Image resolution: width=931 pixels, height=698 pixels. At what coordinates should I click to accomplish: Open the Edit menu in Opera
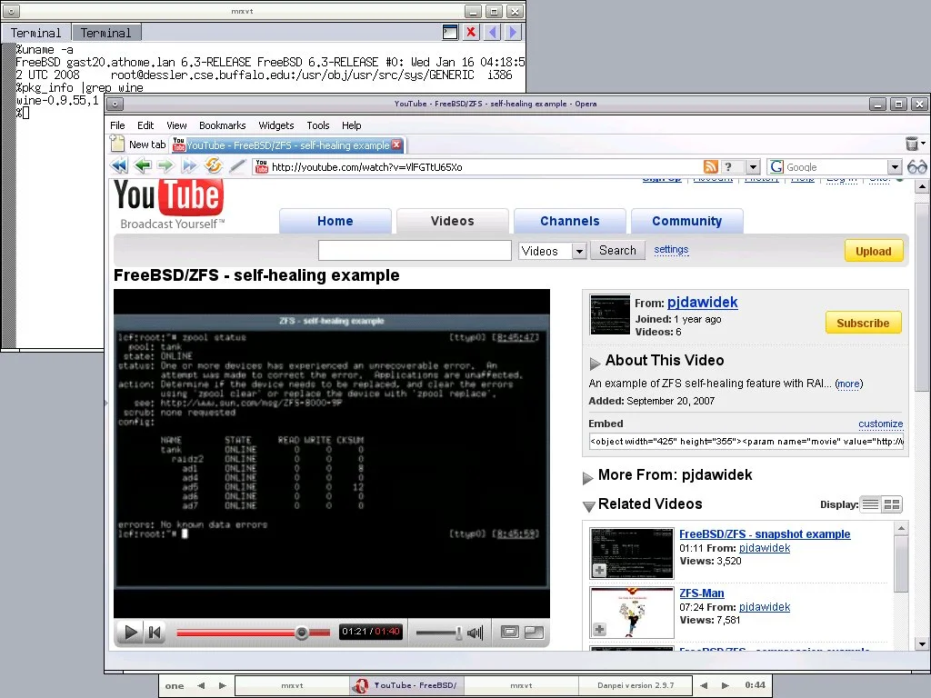pos(145,125)
